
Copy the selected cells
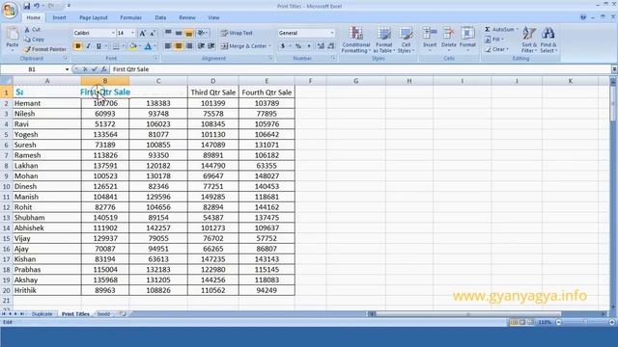(x=35, y=40)
